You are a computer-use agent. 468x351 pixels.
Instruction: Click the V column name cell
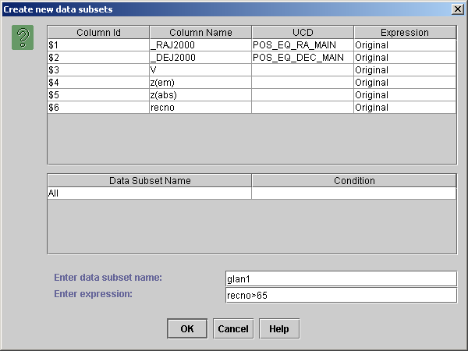pos(200,70)
